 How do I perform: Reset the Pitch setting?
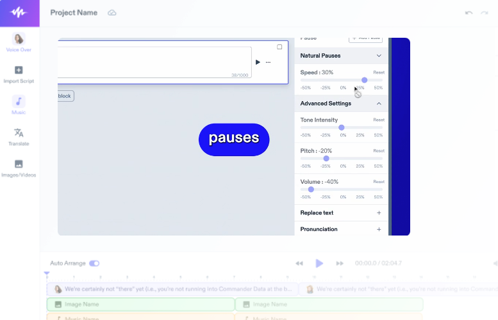pyautogui.click(x=379, y=151)
